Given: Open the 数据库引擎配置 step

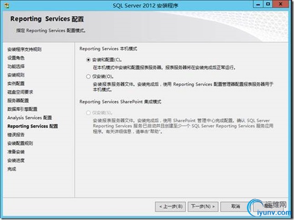Looking at the screenshot, I should coord(22,109).
